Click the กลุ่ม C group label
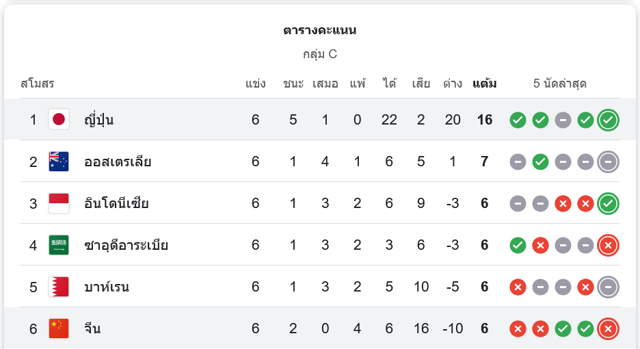The height and width of the screenshot is (349, 640). (x=320, y=54)
